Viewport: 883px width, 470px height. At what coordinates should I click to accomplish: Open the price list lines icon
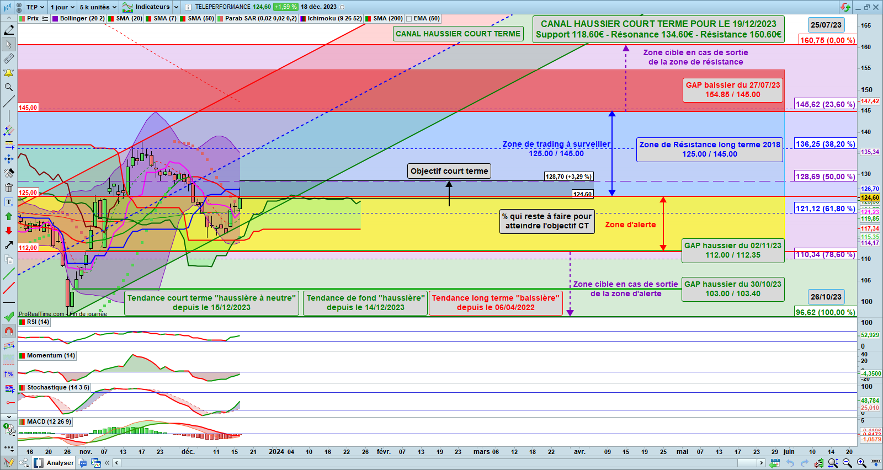tap(45, 19)
